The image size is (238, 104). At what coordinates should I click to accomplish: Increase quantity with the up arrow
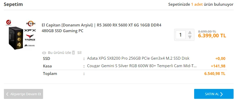(x=190, y=32)
